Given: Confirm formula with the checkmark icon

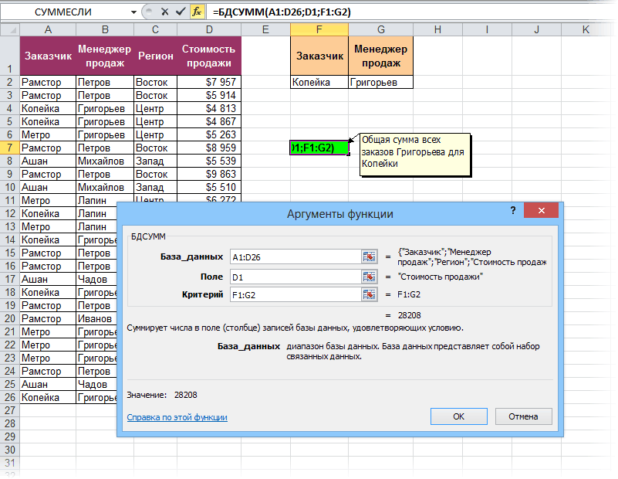Looking at the screenshot, I should point(180,12).
